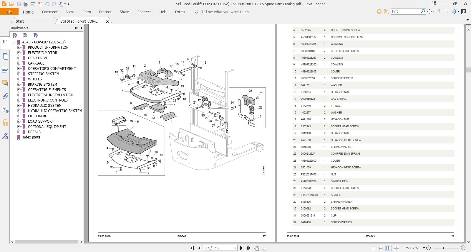Image resolution: width=471 pixels, height=252 pixels.
Task: Jump to the last page button
Action: click(248, 248)
